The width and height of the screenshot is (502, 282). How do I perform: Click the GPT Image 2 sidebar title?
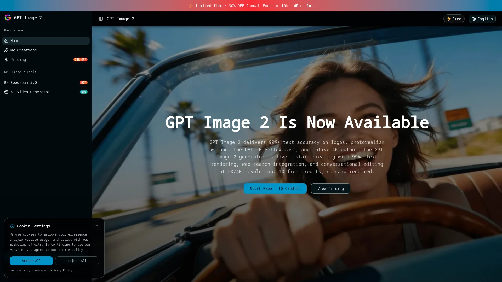coord(28,18)
